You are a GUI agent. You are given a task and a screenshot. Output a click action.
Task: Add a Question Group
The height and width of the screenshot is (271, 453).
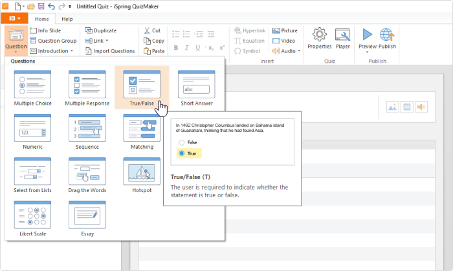[53, 41]
